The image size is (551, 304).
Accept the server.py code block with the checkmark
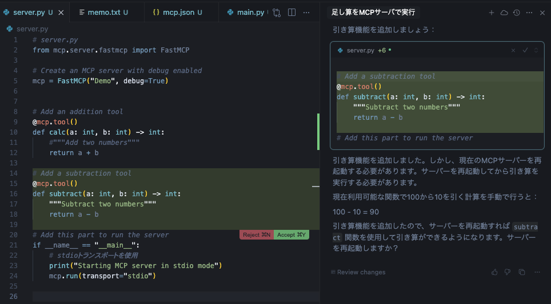click(x=525, y=50)
